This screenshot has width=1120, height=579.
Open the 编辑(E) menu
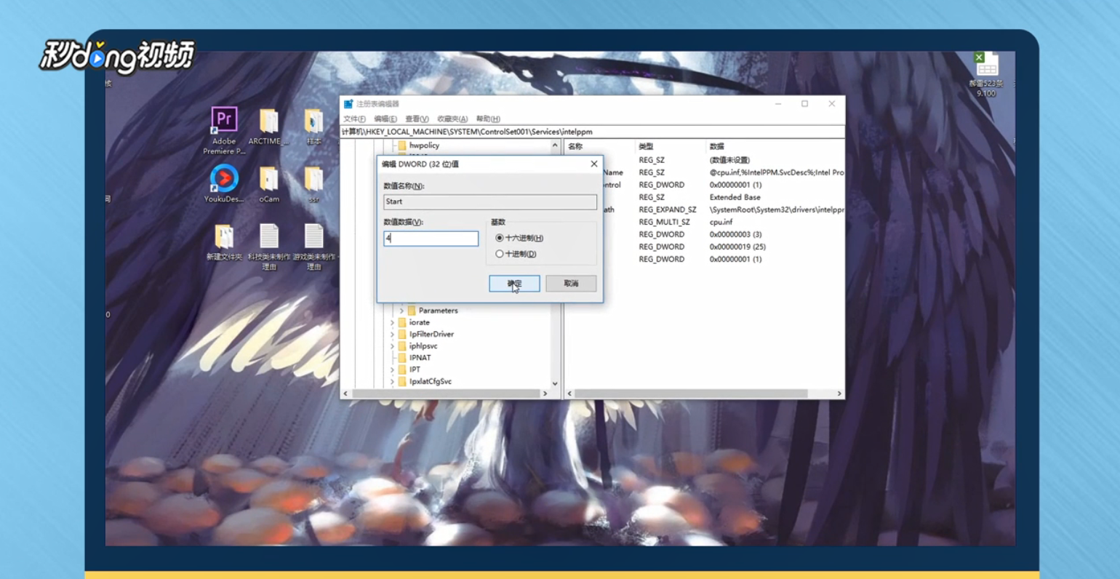[385, 119]
